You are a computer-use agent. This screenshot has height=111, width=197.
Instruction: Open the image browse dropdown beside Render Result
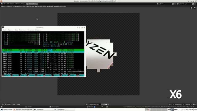(x=87, y=104)
